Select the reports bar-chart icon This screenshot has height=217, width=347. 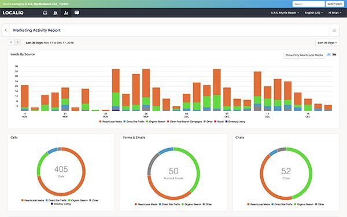click(x=66, y=13)
